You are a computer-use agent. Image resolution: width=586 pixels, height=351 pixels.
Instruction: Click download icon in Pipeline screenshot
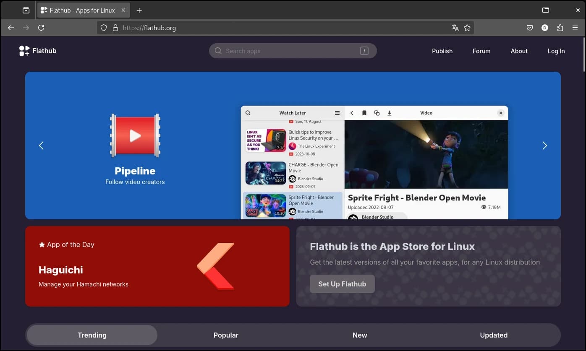390,113
